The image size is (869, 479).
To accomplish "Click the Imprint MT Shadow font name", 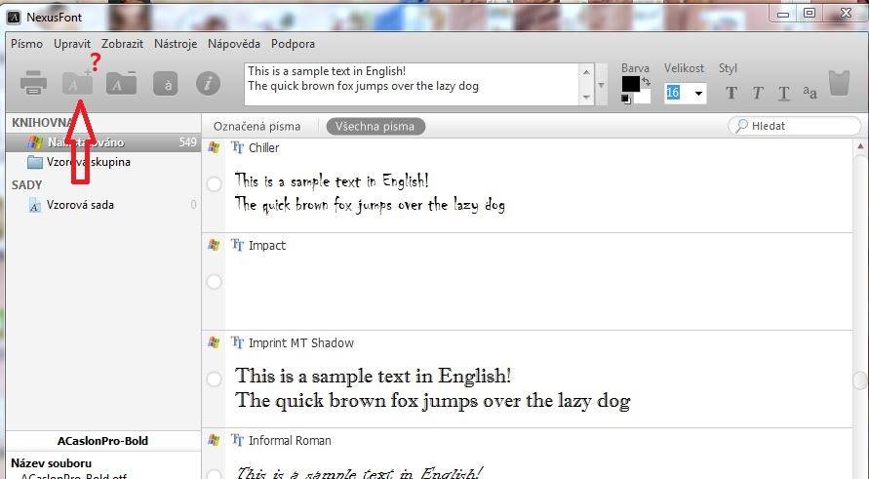I will click(301, 342).
